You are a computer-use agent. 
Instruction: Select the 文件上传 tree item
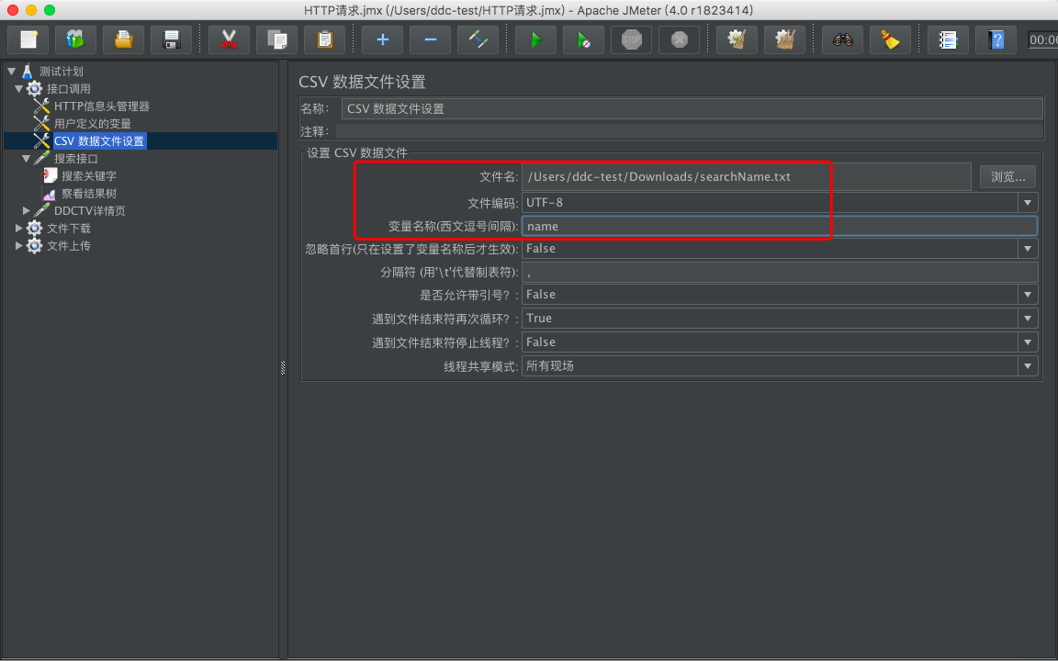coord(68,246)
